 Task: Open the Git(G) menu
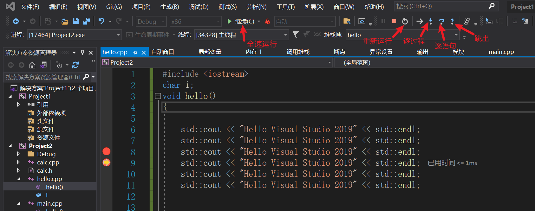pos(114,7)
